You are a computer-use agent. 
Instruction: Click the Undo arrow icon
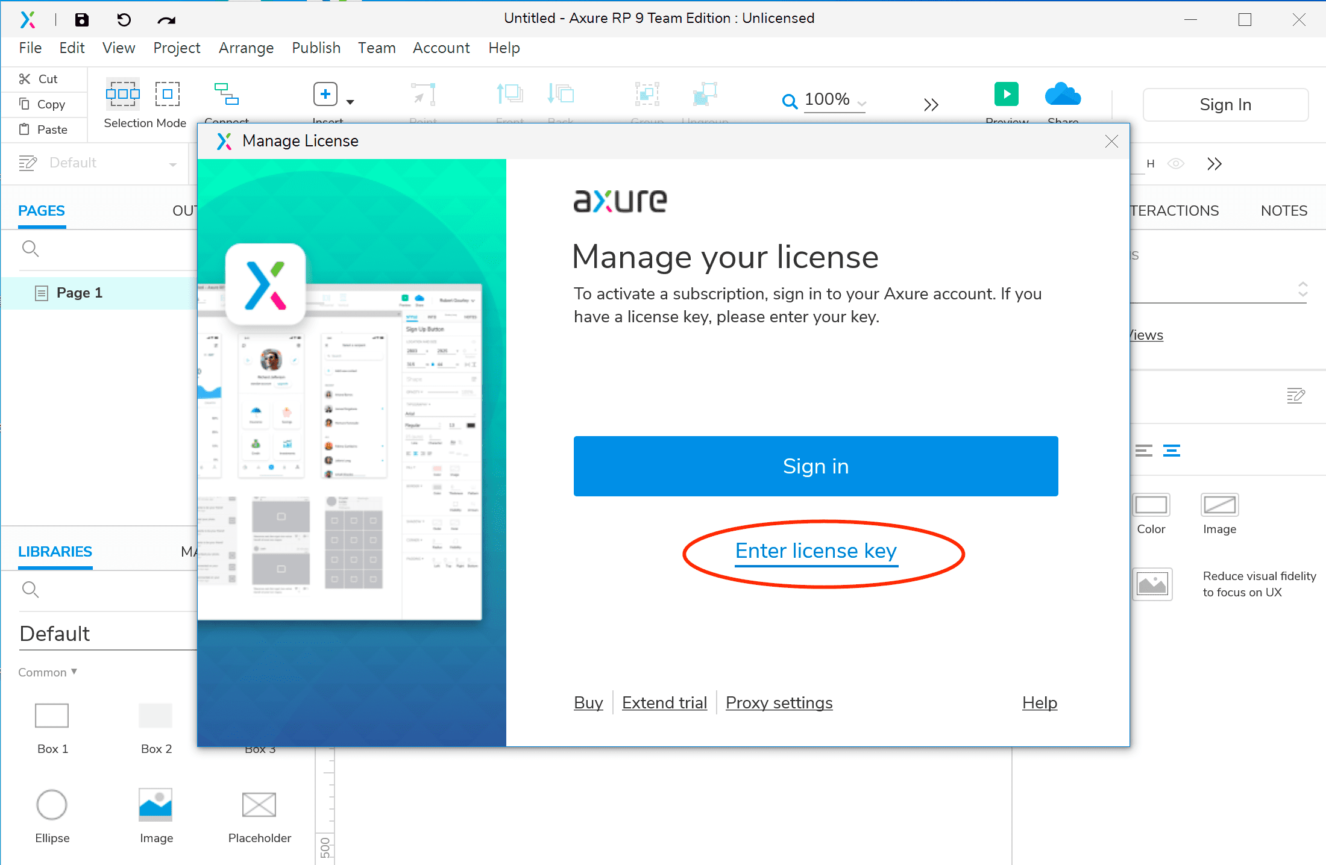pos(124,20)
